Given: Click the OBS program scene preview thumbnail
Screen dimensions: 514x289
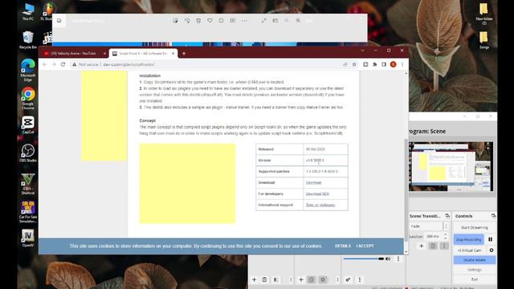Looking at the screenshot, I should pyautogui.click(x=451, y=166).
